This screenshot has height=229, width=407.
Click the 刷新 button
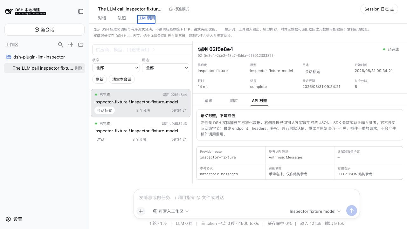point(100,79)
